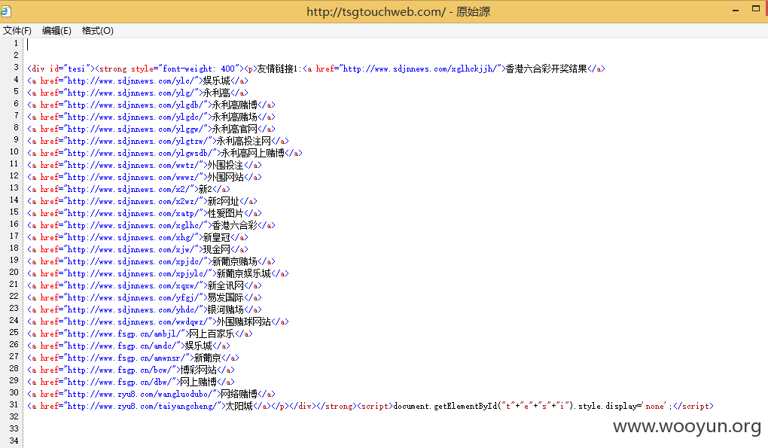The image size is (768, 448).
Task: Click the text 永利高 on line 5
Action: click(x=217, y=93)
